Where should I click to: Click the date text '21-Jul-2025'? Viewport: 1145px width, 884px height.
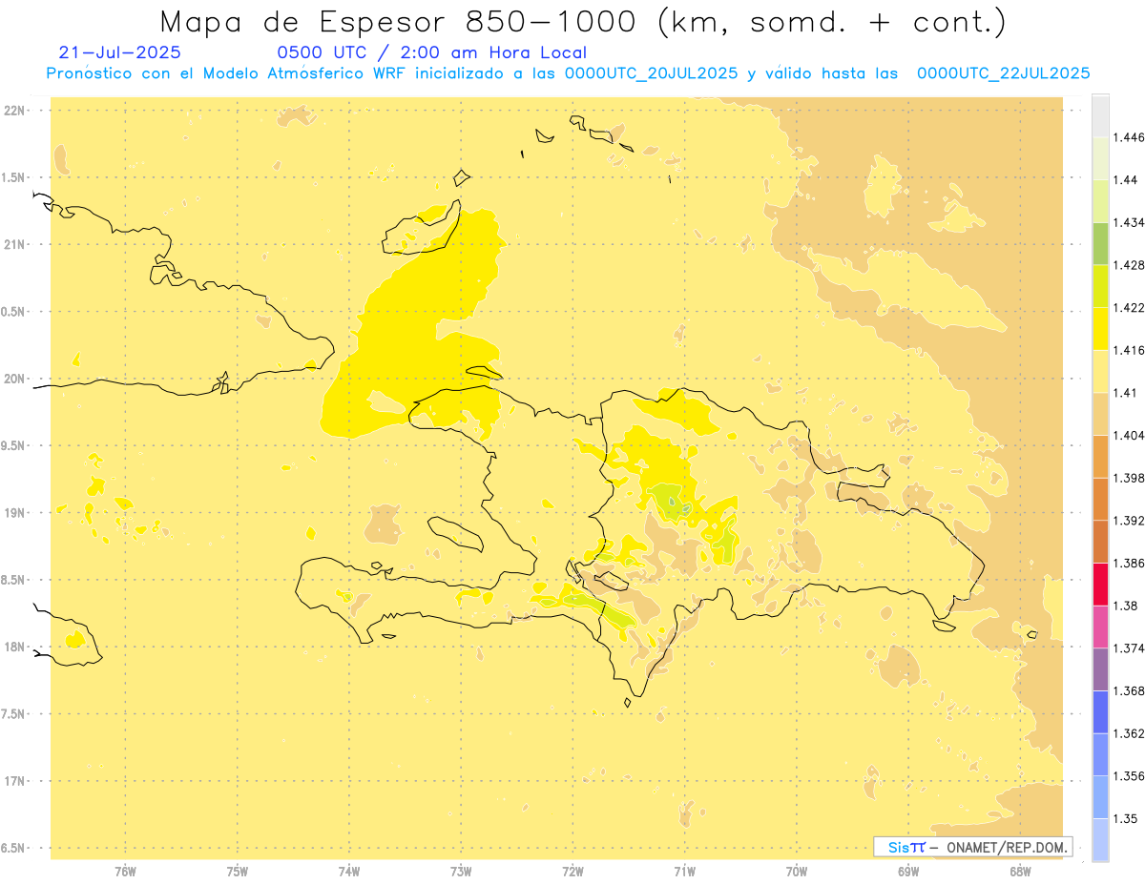[119, 53]
